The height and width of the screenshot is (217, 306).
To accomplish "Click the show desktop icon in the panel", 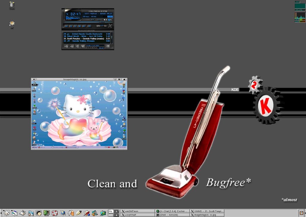I will (x=22, y=213).
